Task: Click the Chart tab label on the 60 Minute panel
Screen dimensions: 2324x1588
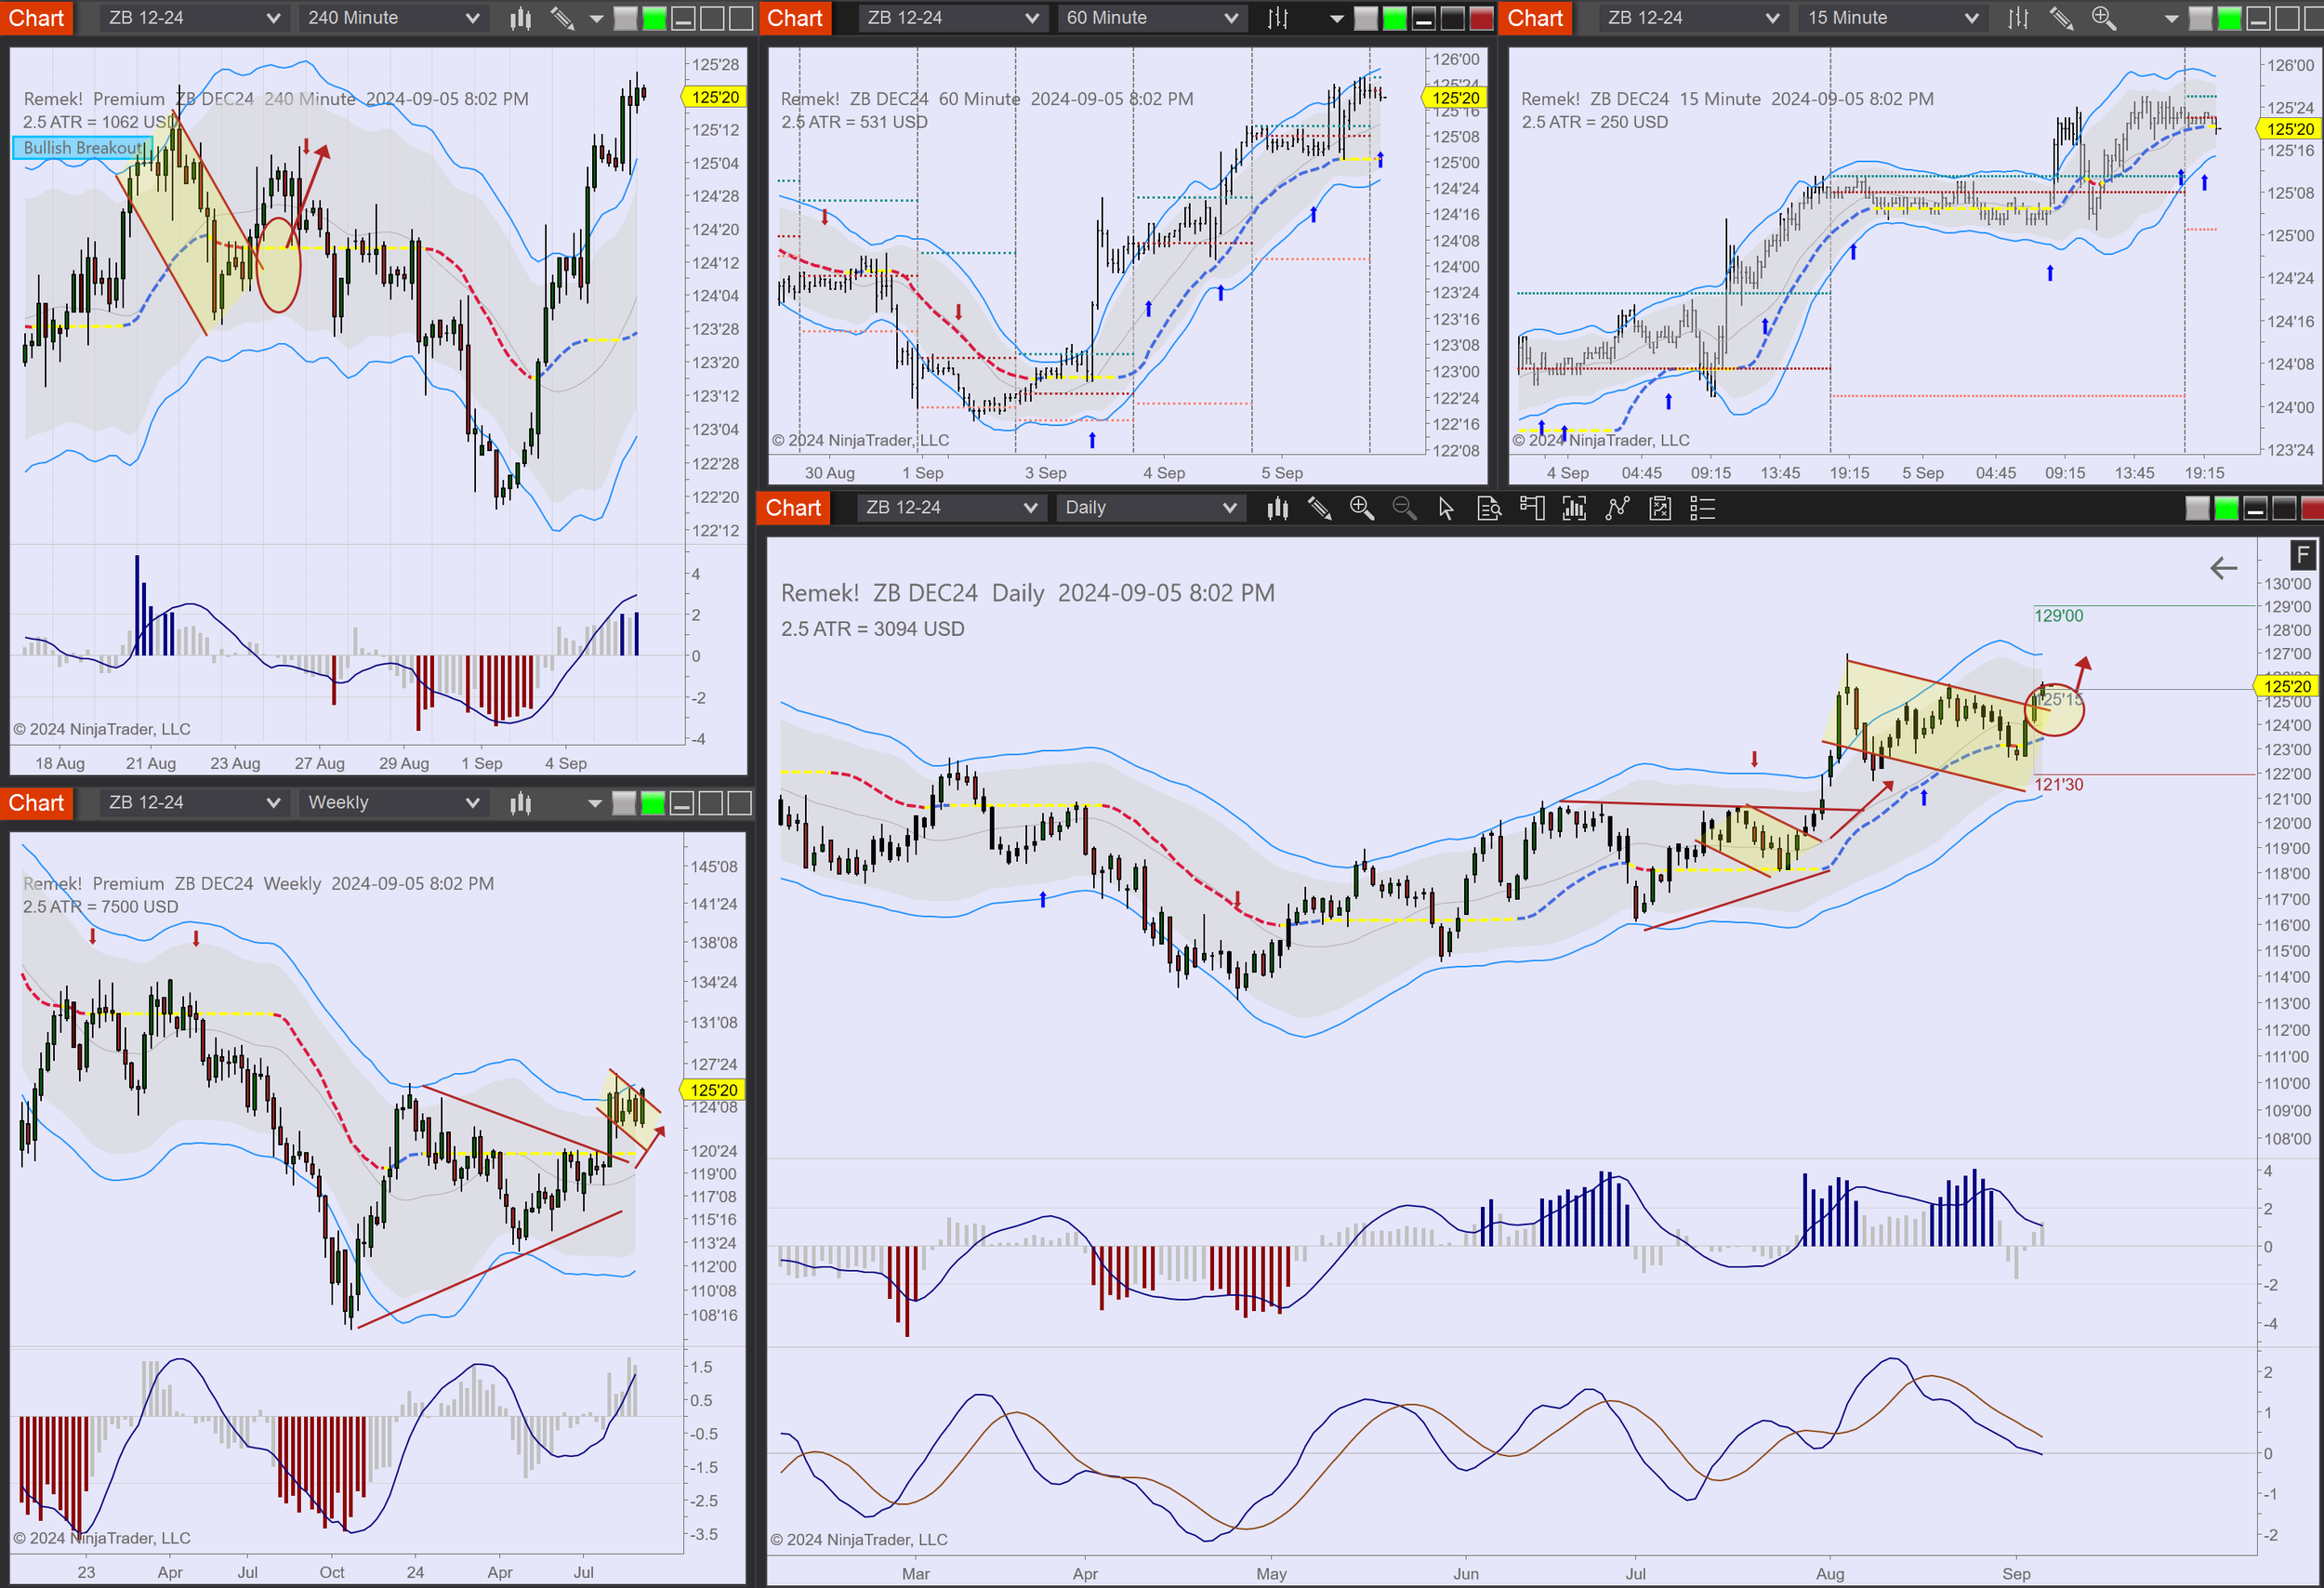Action: (795, 17)
